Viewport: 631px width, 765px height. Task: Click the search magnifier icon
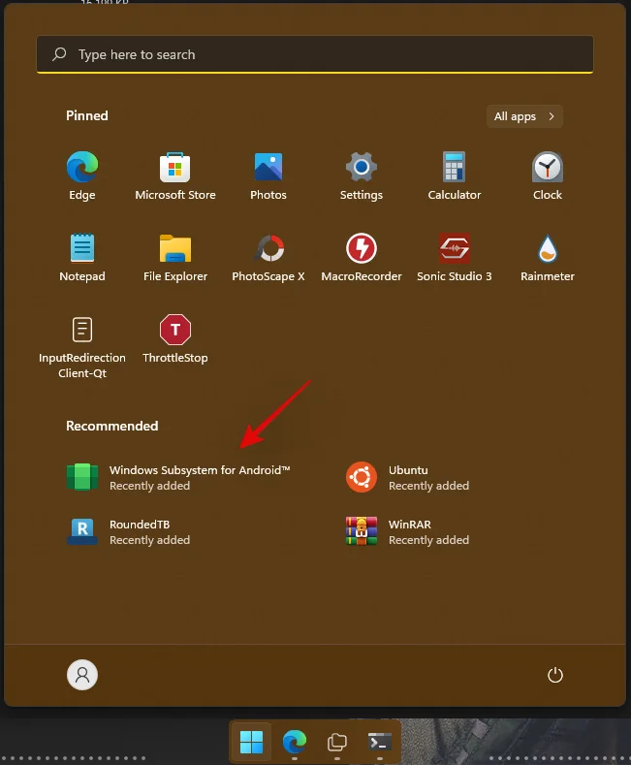coord(59,53)
